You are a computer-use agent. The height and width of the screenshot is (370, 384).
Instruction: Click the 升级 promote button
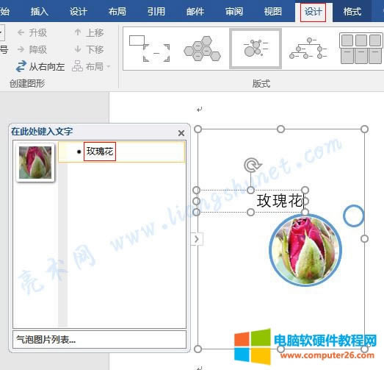tap(32, 32)
